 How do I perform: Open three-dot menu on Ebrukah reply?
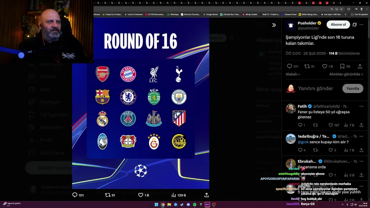point(361,161)
